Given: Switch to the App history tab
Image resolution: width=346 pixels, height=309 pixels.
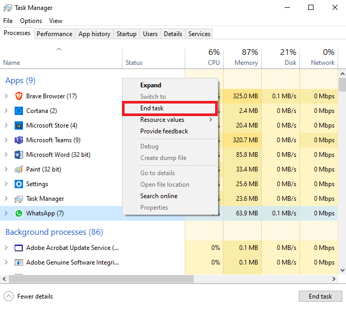Looking at the screenshot, I should pyautogui.click(x=94, y=34).
